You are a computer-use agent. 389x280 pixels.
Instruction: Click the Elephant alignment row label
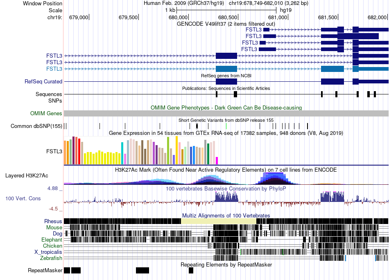[52, 240]
